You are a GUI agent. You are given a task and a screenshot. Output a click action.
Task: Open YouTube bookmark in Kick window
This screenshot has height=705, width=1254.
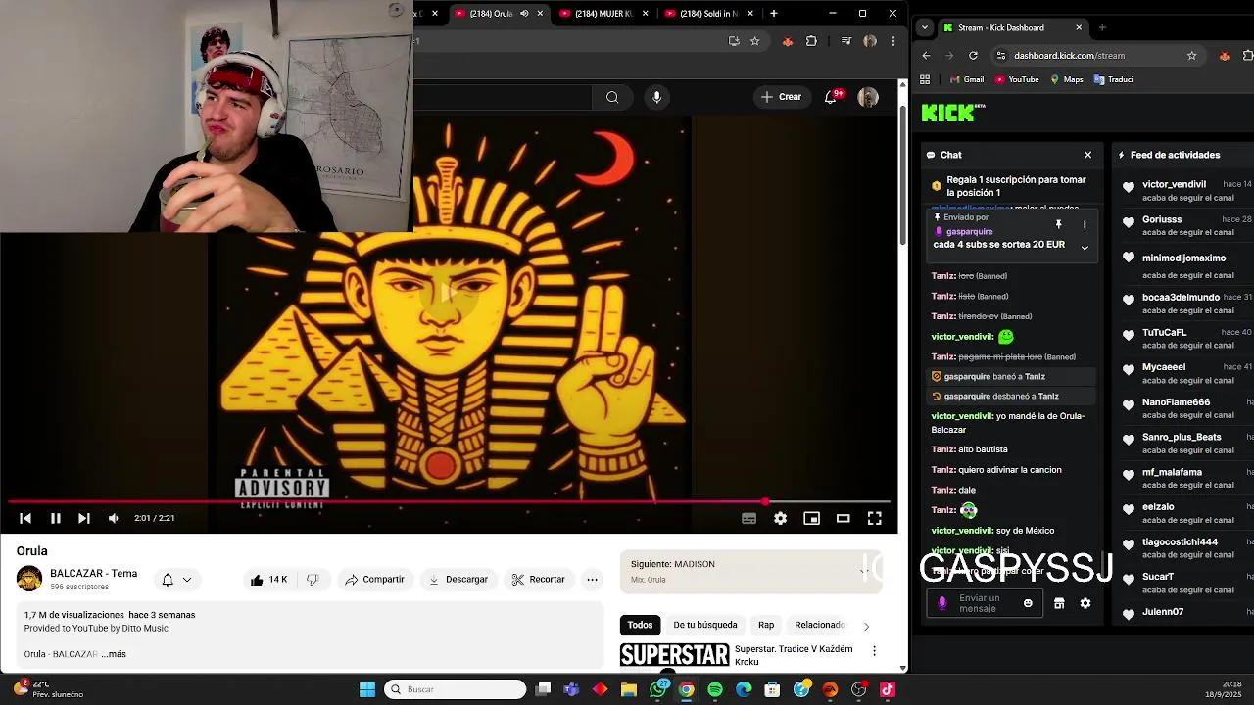1017,79
